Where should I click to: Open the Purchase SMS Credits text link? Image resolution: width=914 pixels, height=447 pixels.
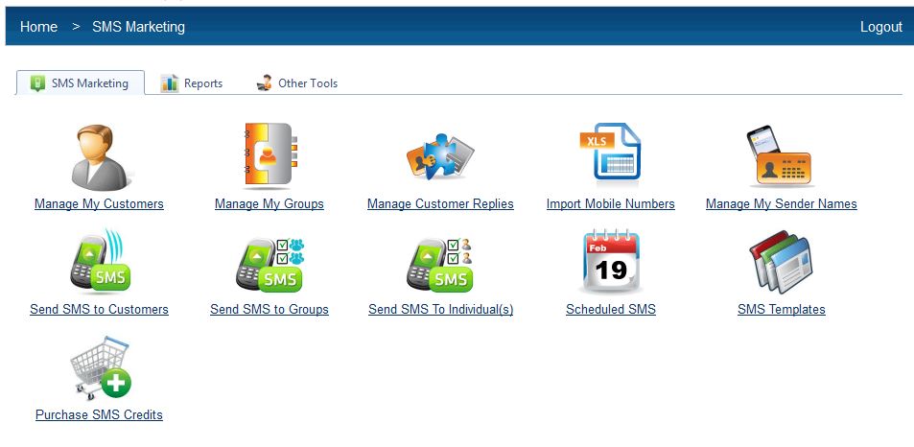click(x=99, y=415)
